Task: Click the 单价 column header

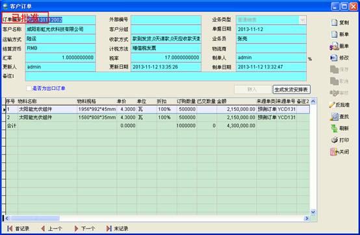Action: point(127,101)
